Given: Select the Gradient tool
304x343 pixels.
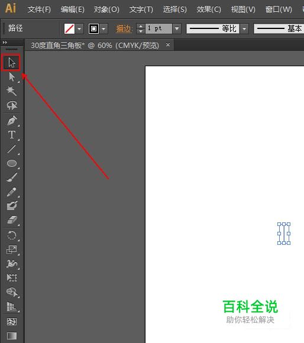Looking at the screenshot, I should (x=12, y=336).
